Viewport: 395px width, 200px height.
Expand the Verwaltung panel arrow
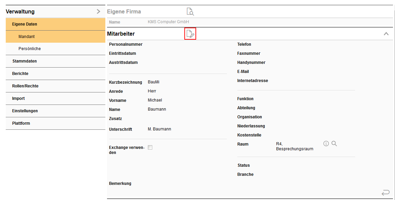click(x=99, y=11)
